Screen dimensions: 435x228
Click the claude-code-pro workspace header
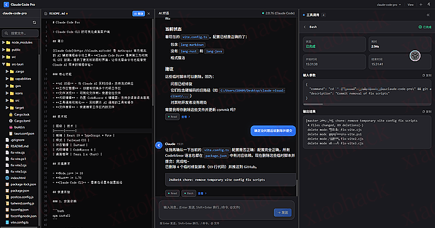pos(14,13)
